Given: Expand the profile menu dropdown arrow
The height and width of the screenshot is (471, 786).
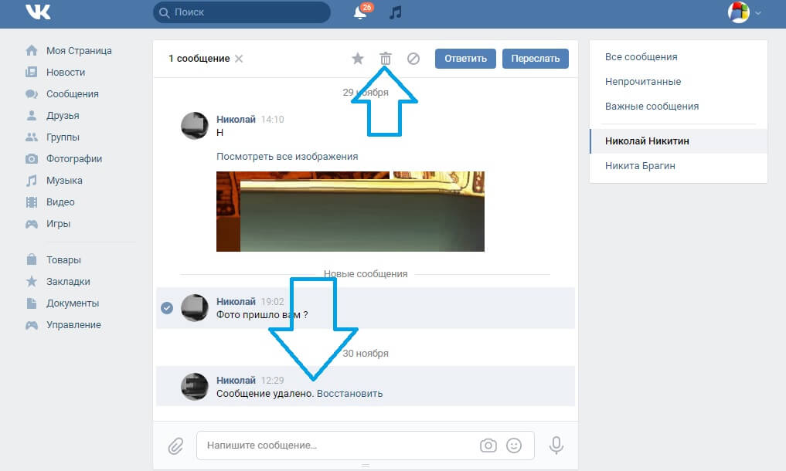Looking at the screenshot, I should click(x=758, y=13).
